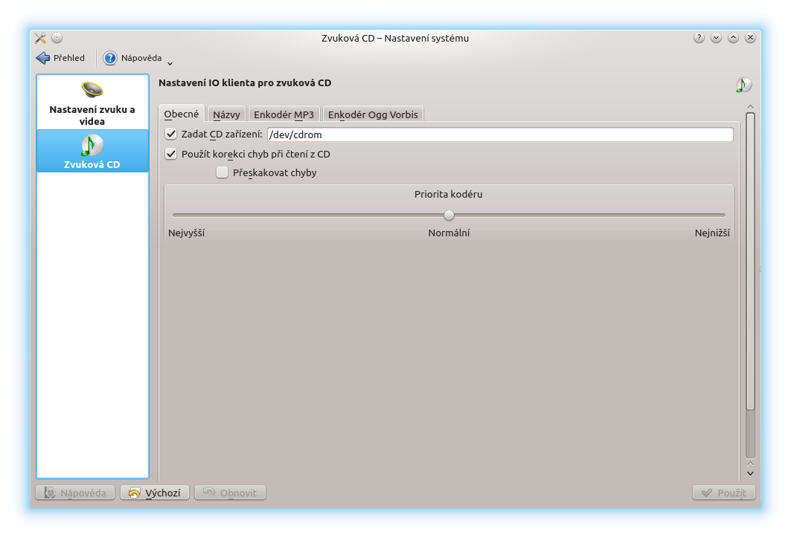Click the wrench and screwdriver window icon

click(x=41, y=38)
